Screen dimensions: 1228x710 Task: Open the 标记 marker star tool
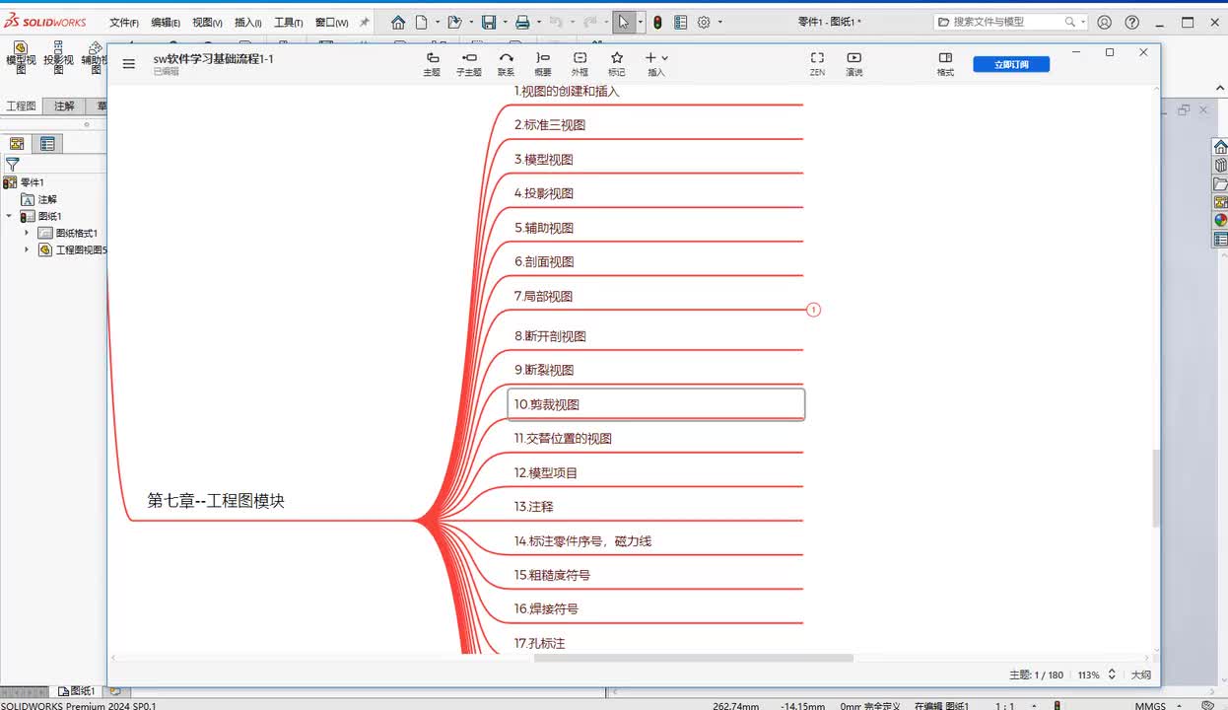[x=617, y=64]
